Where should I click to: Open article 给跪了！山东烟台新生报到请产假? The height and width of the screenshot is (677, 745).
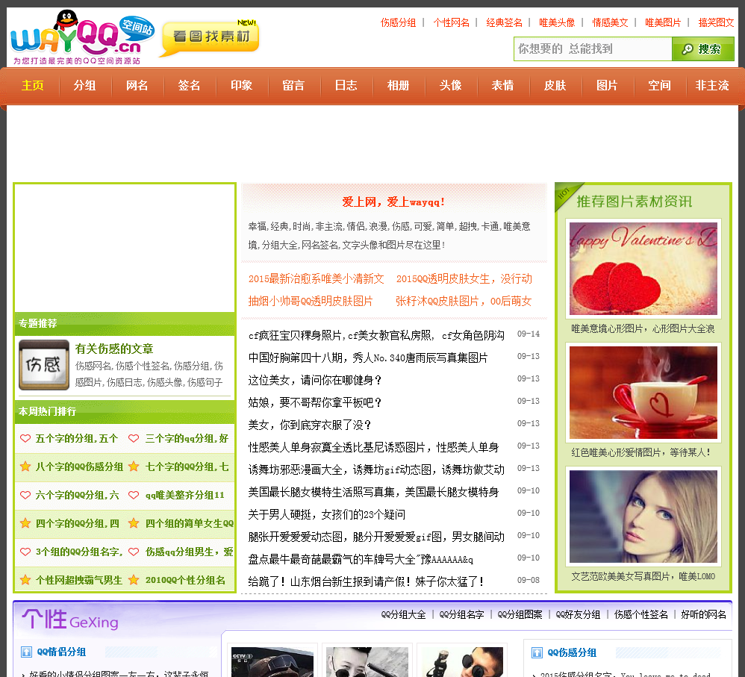pos(367,581)
